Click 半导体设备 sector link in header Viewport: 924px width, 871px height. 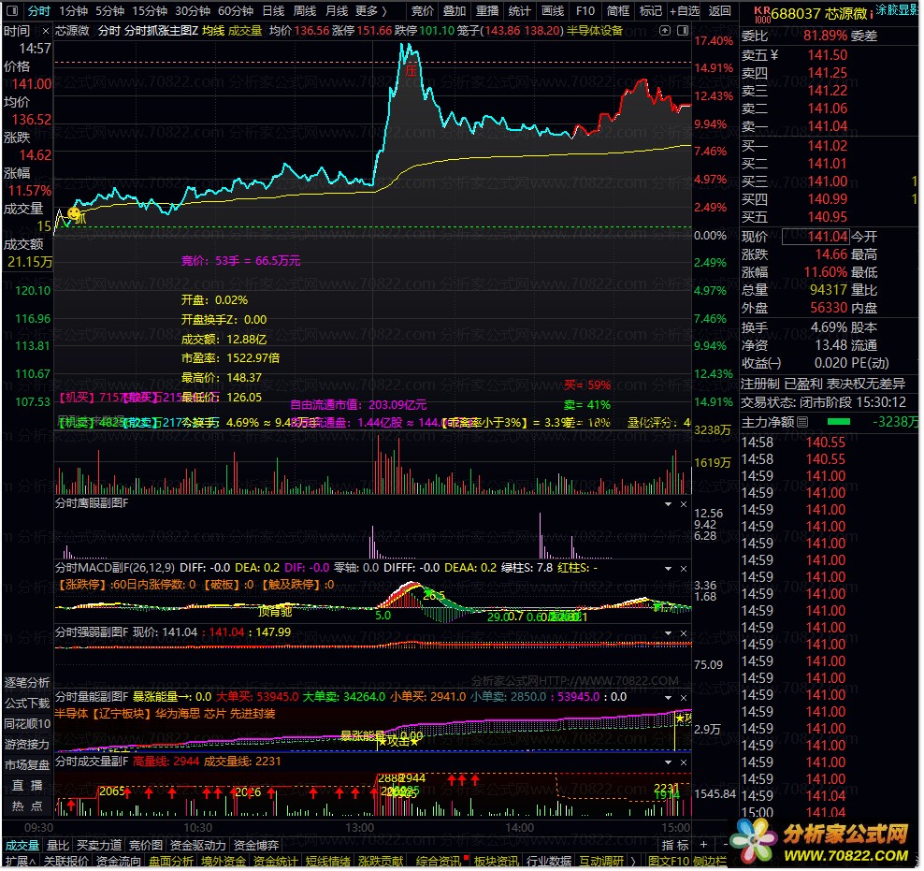point(597,31)
